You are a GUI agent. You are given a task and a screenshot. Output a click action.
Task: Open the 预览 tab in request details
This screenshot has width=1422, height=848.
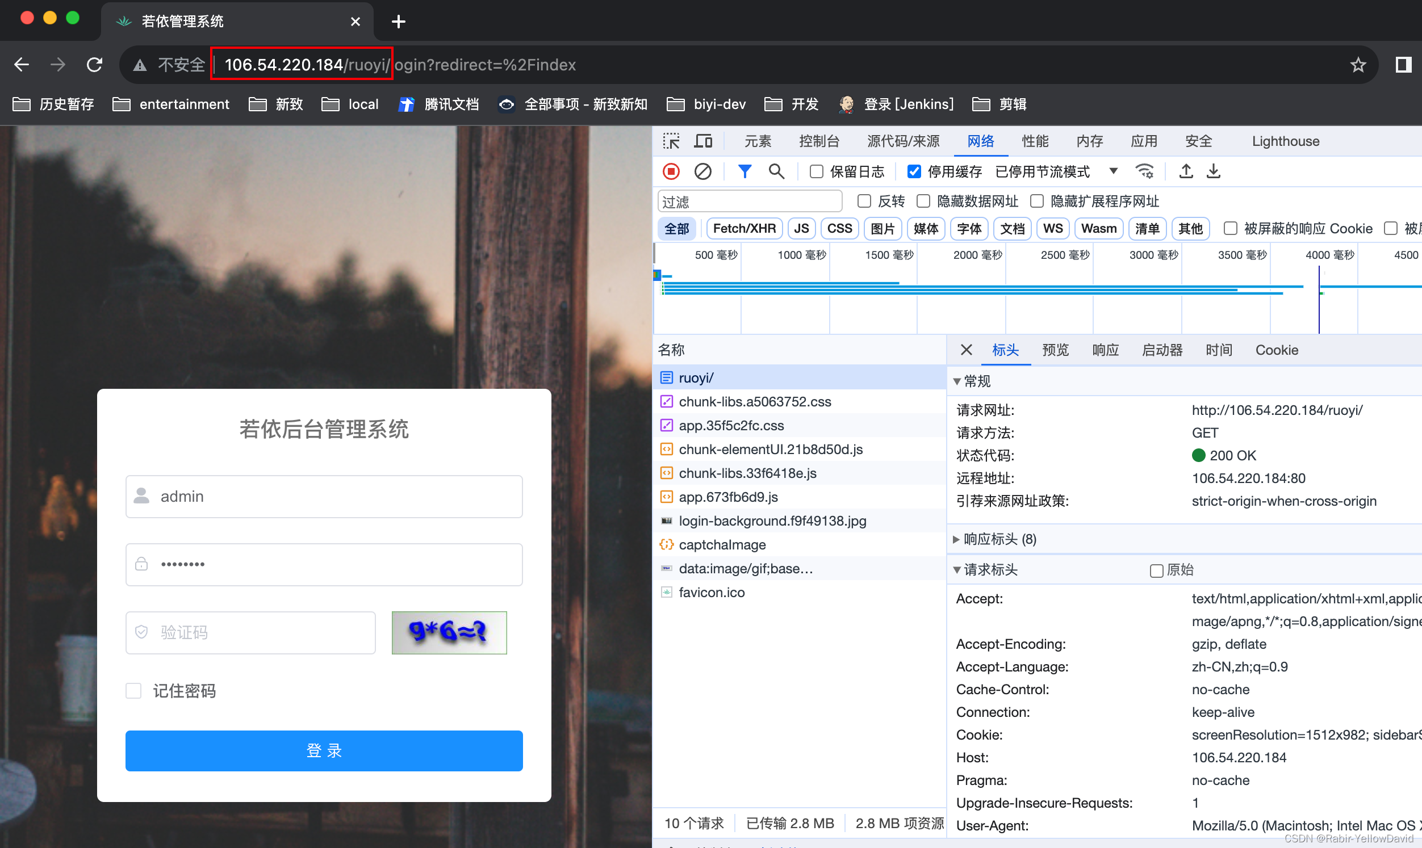(x=1055, y=350)
